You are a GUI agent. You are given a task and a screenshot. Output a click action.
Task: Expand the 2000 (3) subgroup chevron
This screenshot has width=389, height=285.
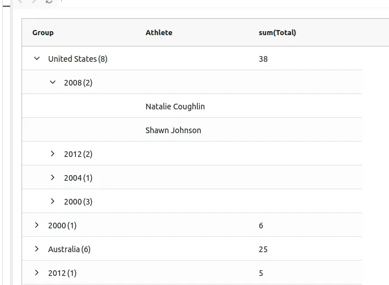tap(53, 201)
